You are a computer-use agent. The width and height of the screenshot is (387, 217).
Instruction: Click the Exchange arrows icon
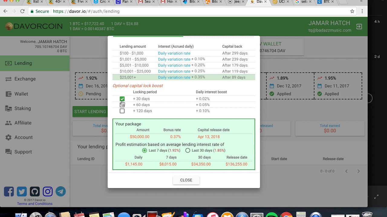point(8,79)
